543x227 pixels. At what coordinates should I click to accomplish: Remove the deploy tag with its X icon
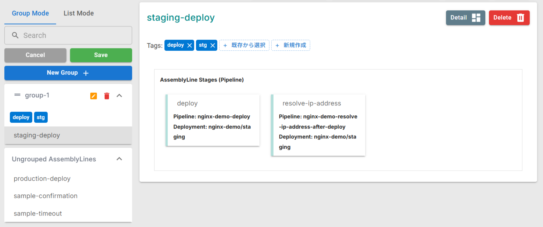point(189,45)
